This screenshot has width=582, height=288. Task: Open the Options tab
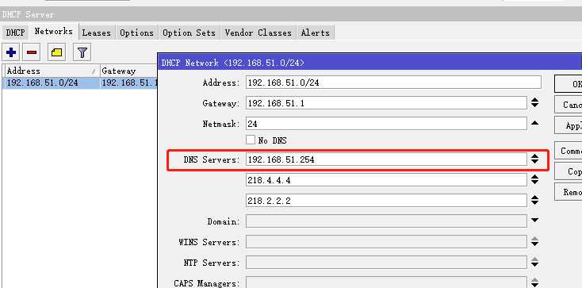[x=136, y=33]
